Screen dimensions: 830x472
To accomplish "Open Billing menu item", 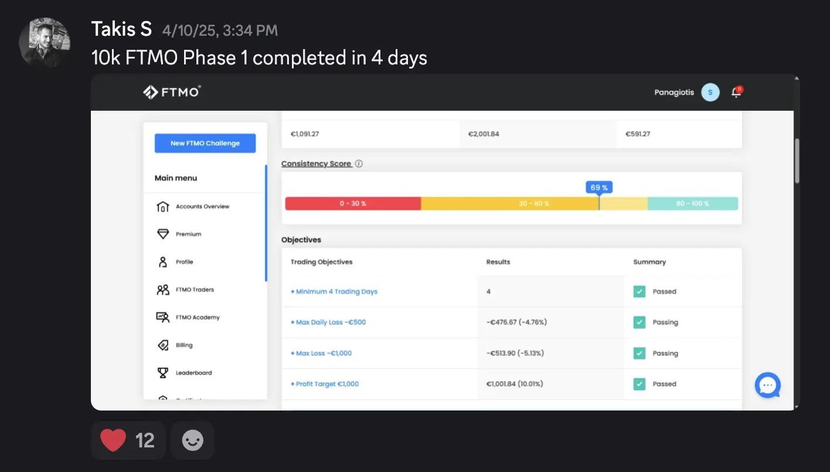I will coord(184,345).
